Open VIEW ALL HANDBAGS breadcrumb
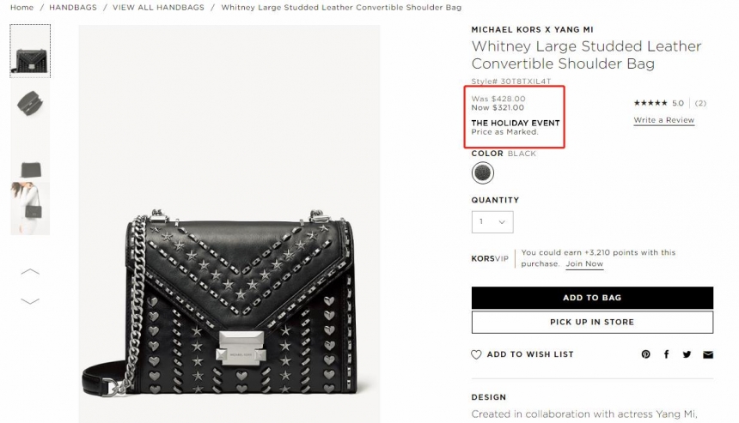Viewport: 739px width, 423px height. [158, 8]
